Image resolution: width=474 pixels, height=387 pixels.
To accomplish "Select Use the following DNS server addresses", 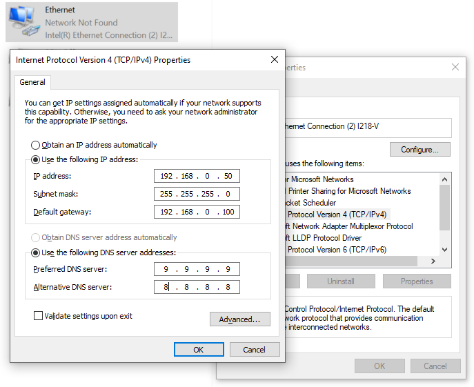I will (36, 252).
